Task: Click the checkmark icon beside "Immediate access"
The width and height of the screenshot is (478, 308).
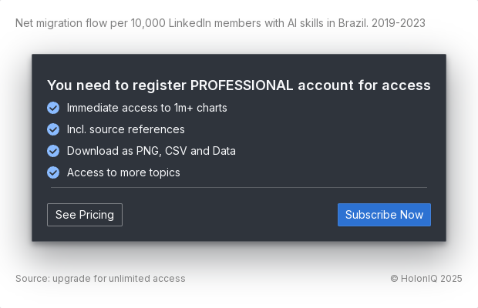Action: 53,108
